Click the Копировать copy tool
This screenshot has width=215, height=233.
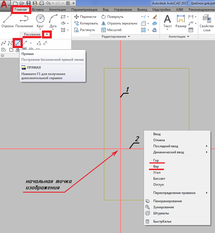tap(77, 23)
